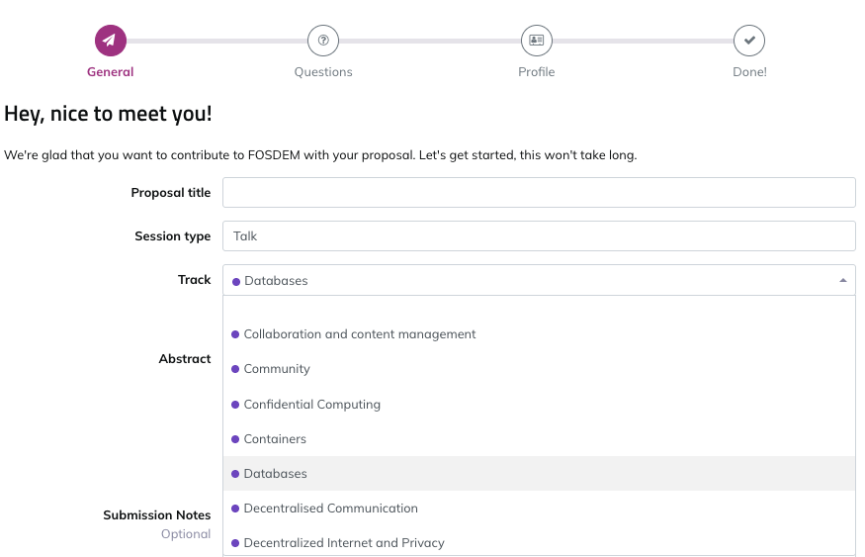Viewport: 865px width, 557px height.
Task: Select the highlighted Databases option in list
Action: 539,474
